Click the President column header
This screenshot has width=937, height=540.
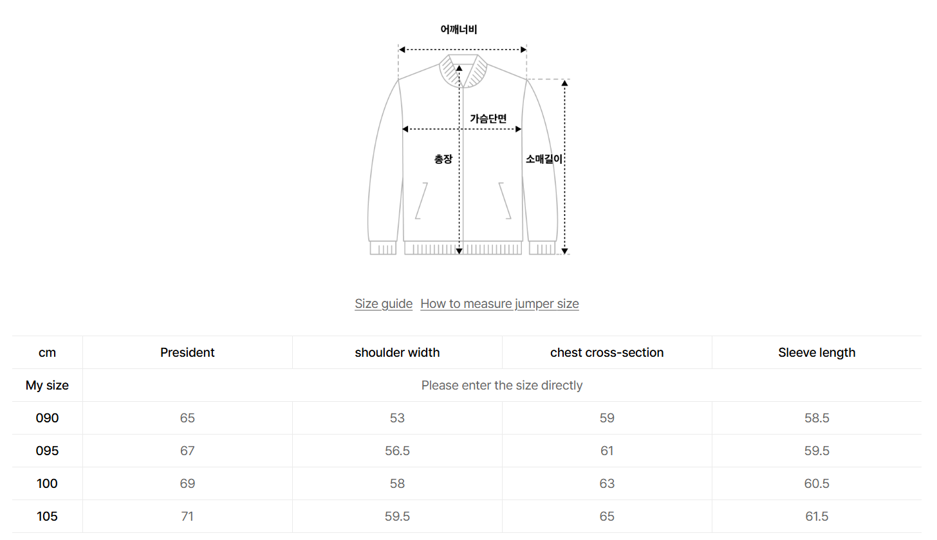187,353
